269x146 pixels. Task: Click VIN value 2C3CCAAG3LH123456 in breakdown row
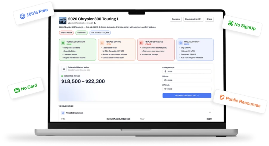(x=118, y=119)
